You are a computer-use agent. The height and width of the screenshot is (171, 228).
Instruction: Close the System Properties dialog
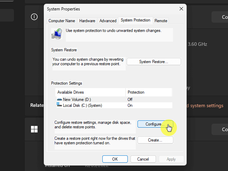[181, 9]
